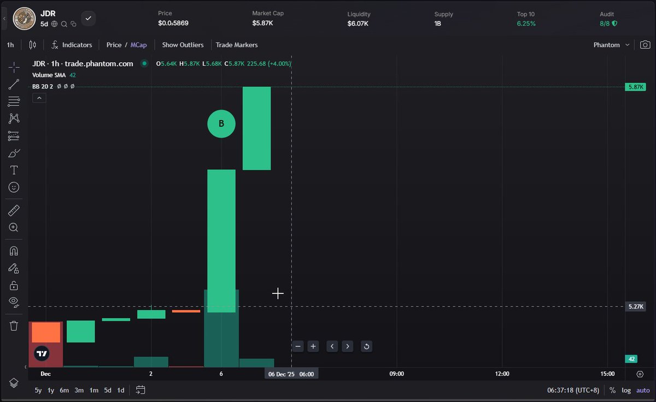Select the trend line drawing tool
Viewport: 656px width, 402px height.
(x=14, y=84)
